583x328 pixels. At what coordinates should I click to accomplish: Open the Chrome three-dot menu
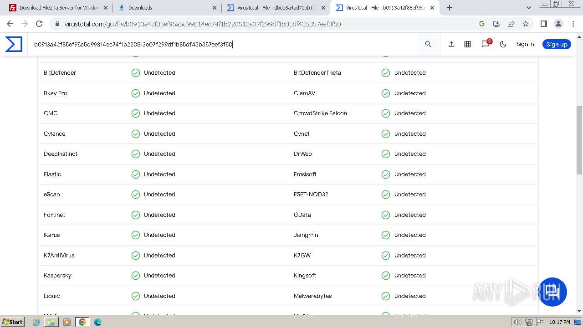(573, 24)
